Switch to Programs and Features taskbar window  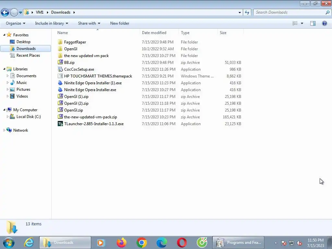click(x=238, y=243)
